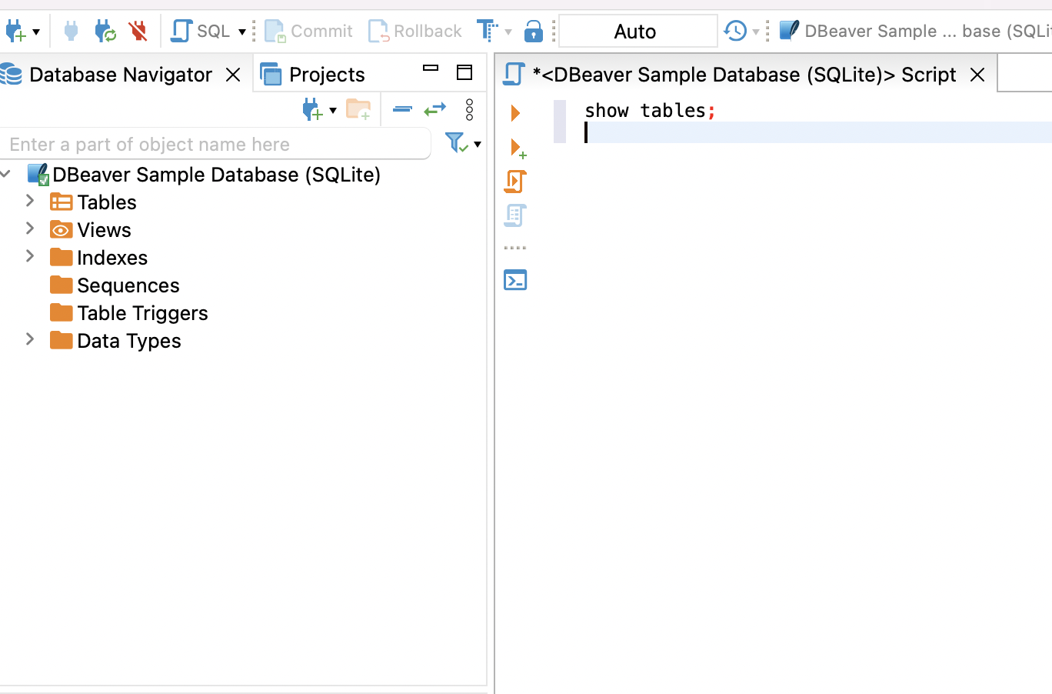Execute SQL in new tab icon
This screenshot has height=694, width=1052.
[518, 148]
